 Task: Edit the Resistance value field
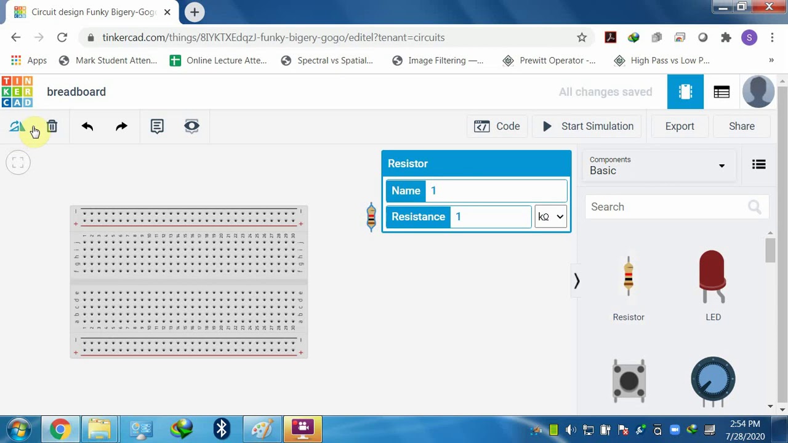point(491,217)
